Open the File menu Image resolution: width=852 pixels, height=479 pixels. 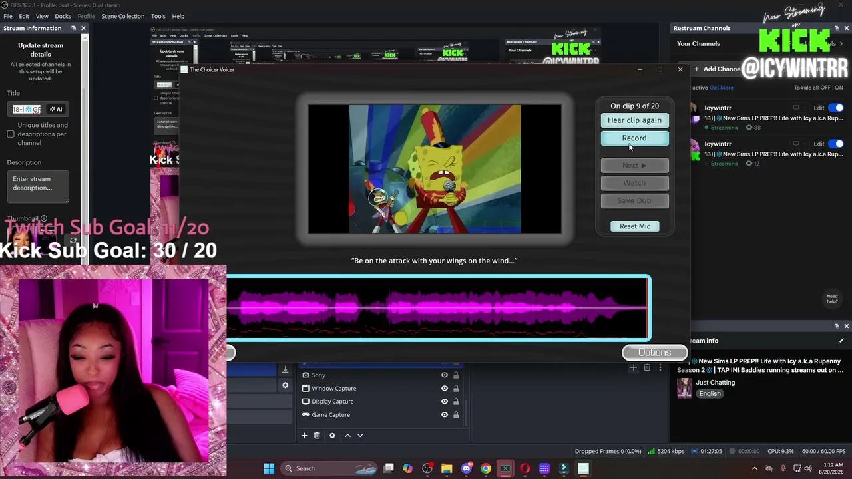(x=8, y=16)
